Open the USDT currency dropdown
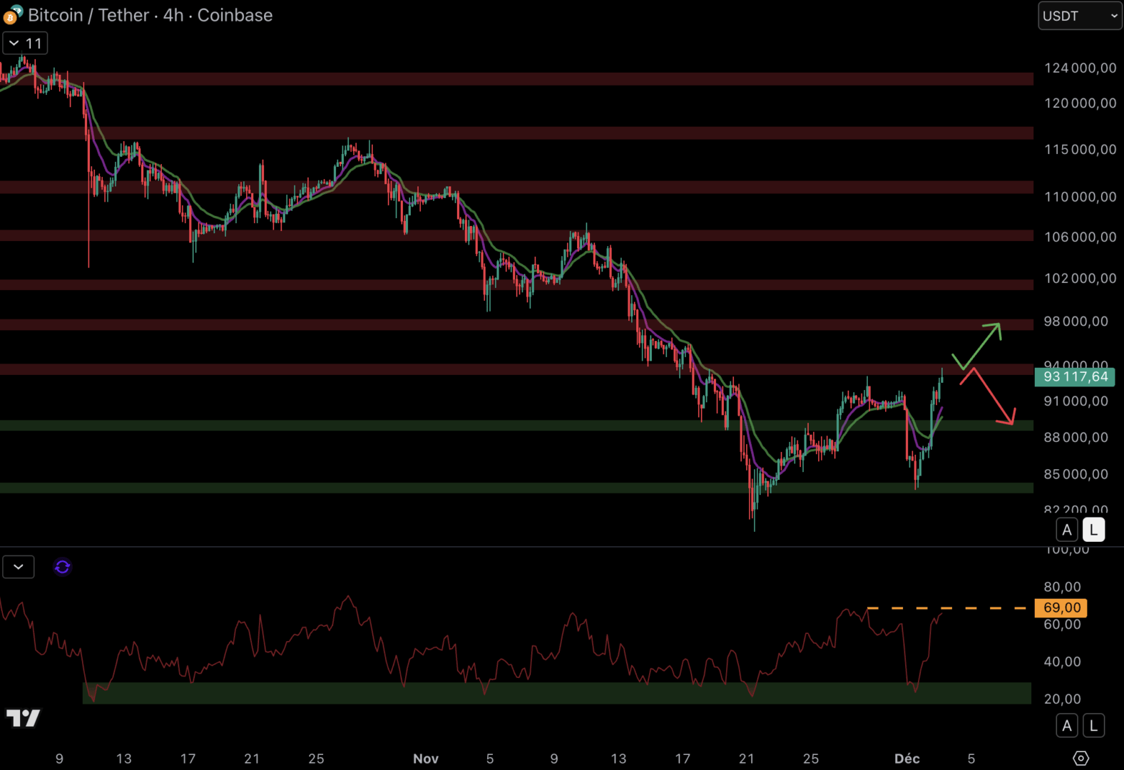The width and height of the screenshot is (1124, 770). [1079, 16]
